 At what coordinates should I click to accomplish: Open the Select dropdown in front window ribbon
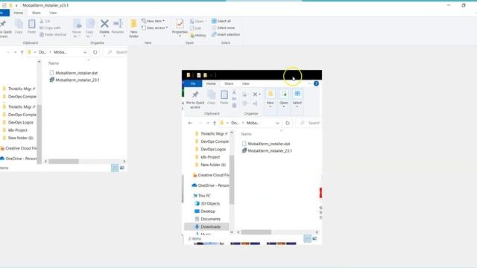297,99
